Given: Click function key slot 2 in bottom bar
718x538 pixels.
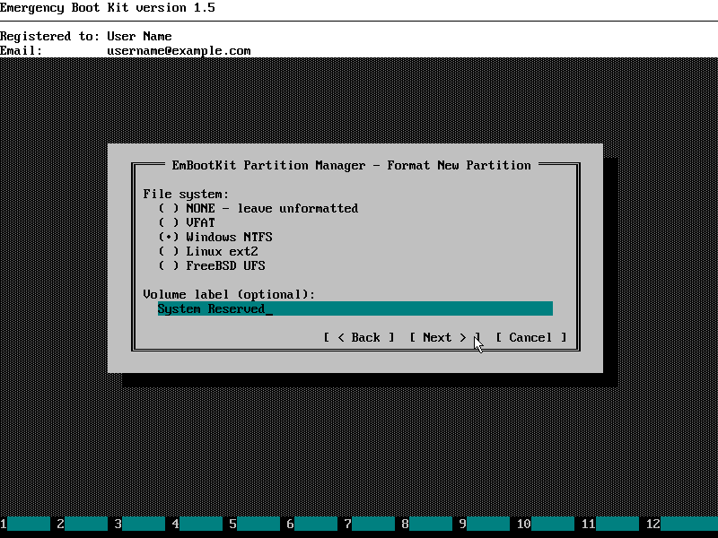Looking at the screenshot, I should pos(82,524).
